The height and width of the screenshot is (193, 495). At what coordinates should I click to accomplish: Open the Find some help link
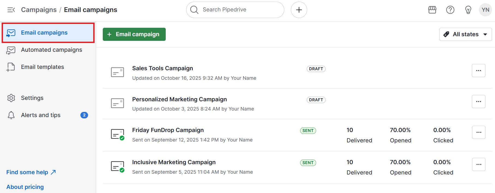click(27, 172)
